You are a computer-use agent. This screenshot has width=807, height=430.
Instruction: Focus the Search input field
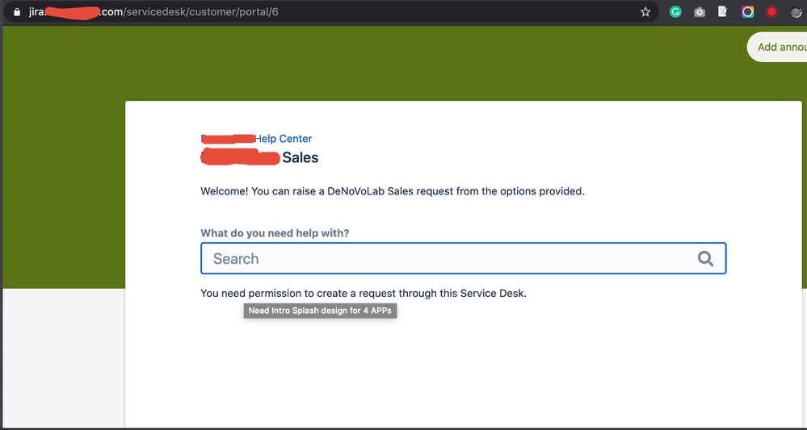[x=463, y=258]
